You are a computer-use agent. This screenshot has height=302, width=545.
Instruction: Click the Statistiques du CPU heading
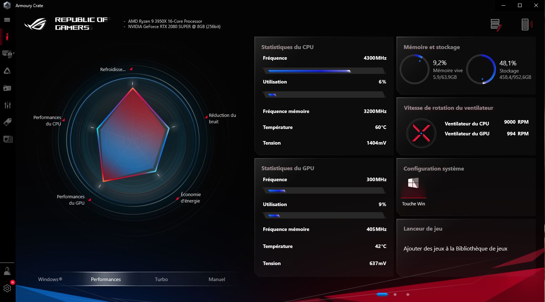pyautogui.click(x=287, y=47)
